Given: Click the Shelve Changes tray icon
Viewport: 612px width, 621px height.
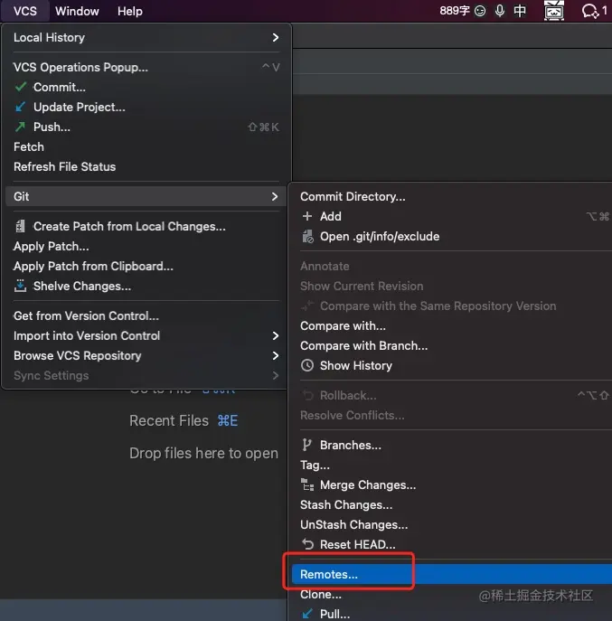Looking at the screenshot, I should click(20, 286).
